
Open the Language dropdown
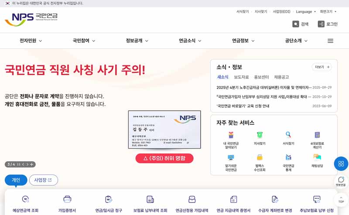[x=306, y=12]
